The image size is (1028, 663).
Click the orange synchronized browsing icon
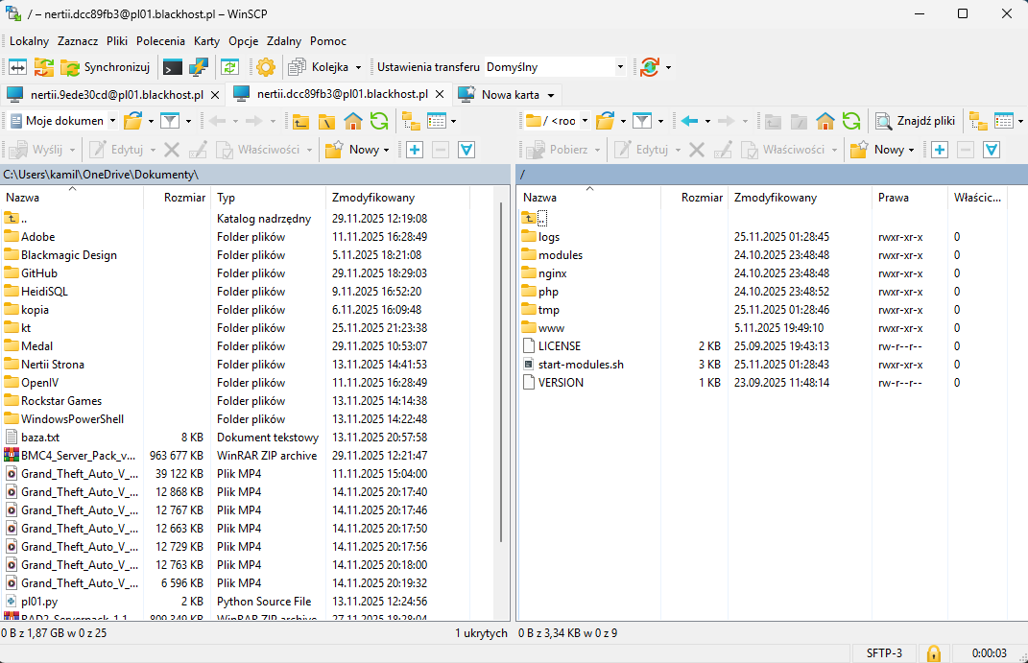(x=44, y=67)
